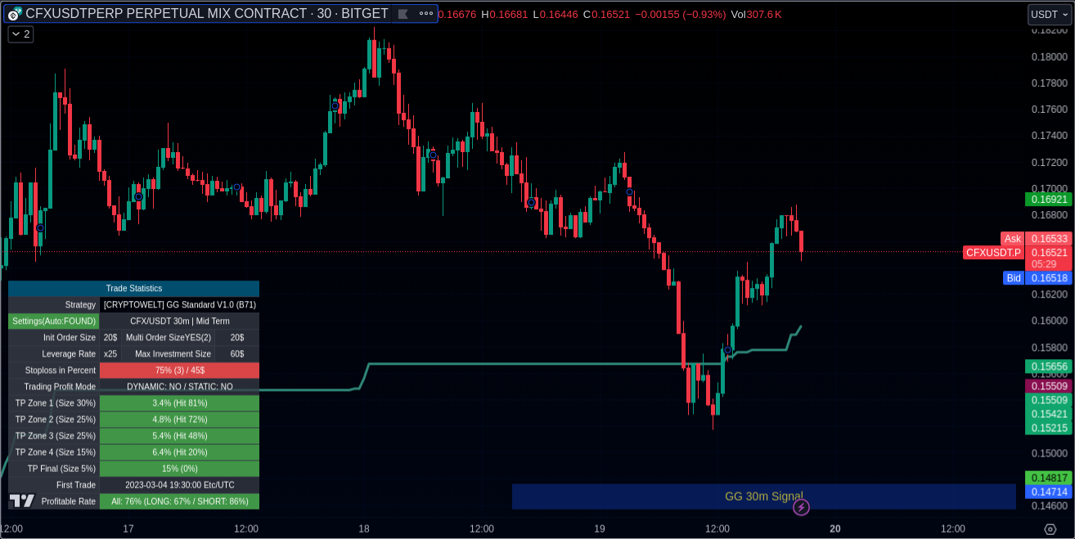Open chart settings hexagon gear icon
Screen dimensions: 1075x539
[1050, 529]
